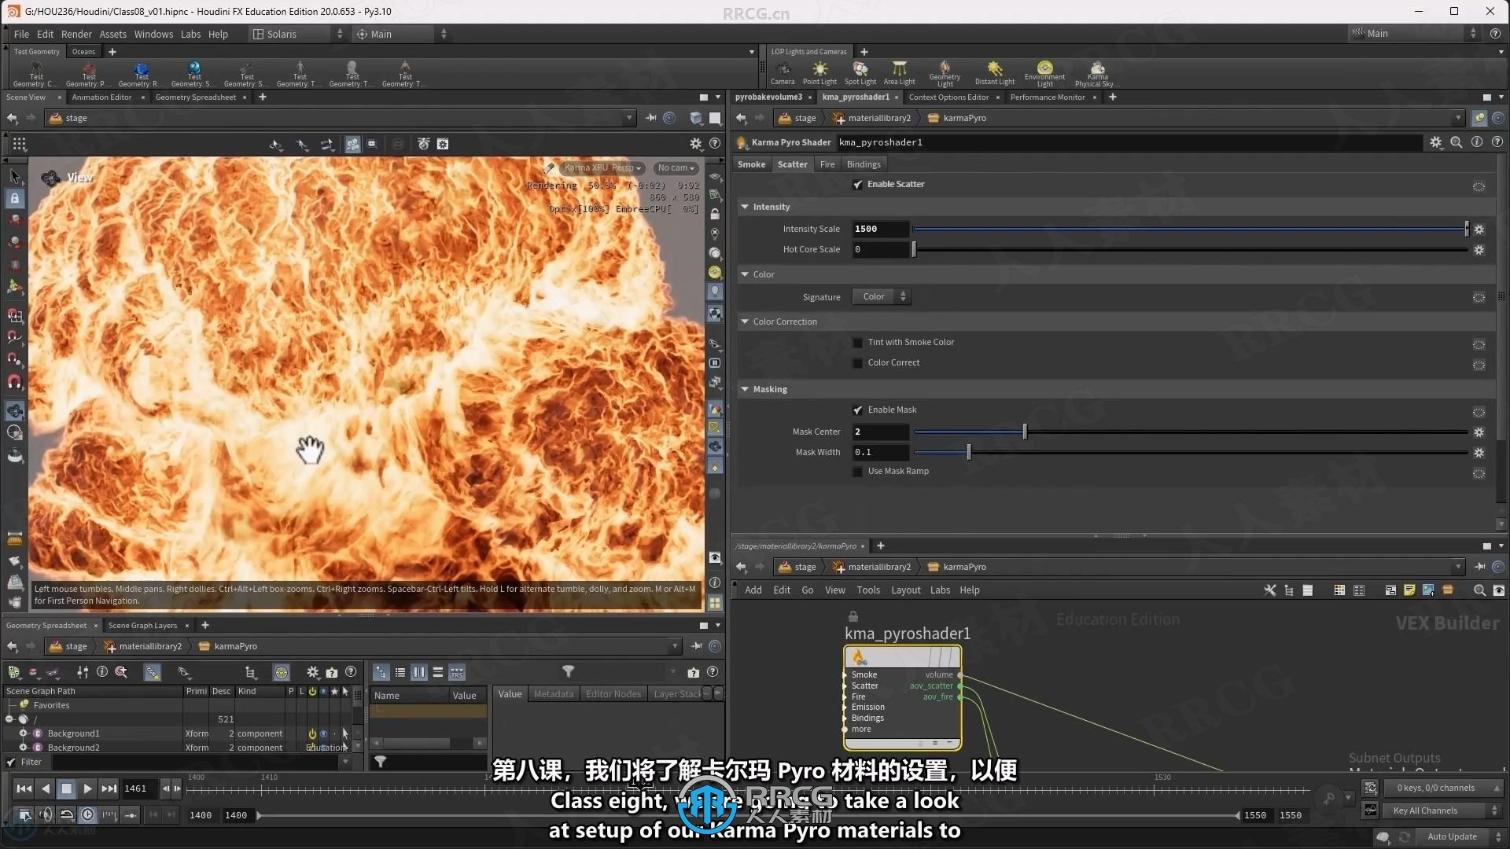
Task: Open the network editor search icon
Action: 1479,590
